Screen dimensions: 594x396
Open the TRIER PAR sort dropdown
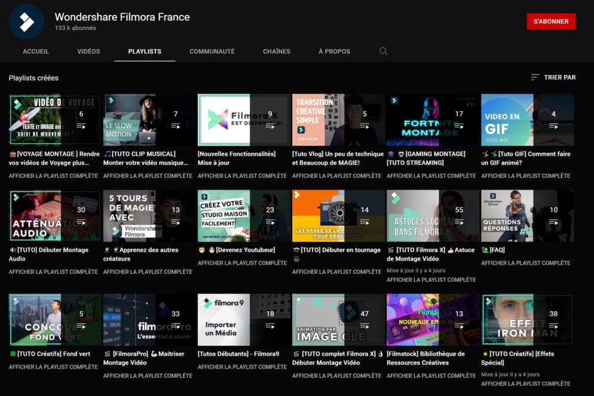click(553, 77)
